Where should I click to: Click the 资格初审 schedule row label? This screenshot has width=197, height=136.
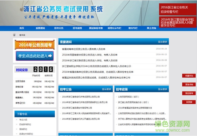tap(19, 87)
